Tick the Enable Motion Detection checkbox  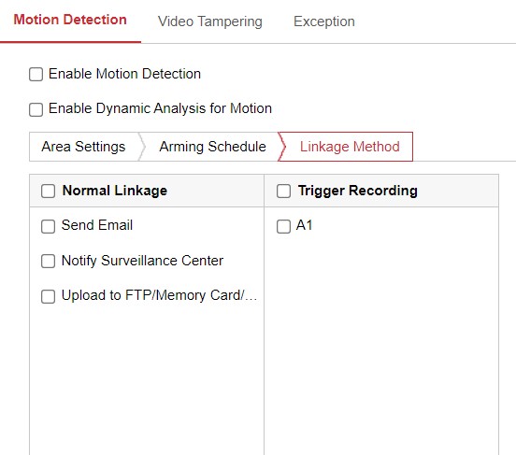point(36,74)
